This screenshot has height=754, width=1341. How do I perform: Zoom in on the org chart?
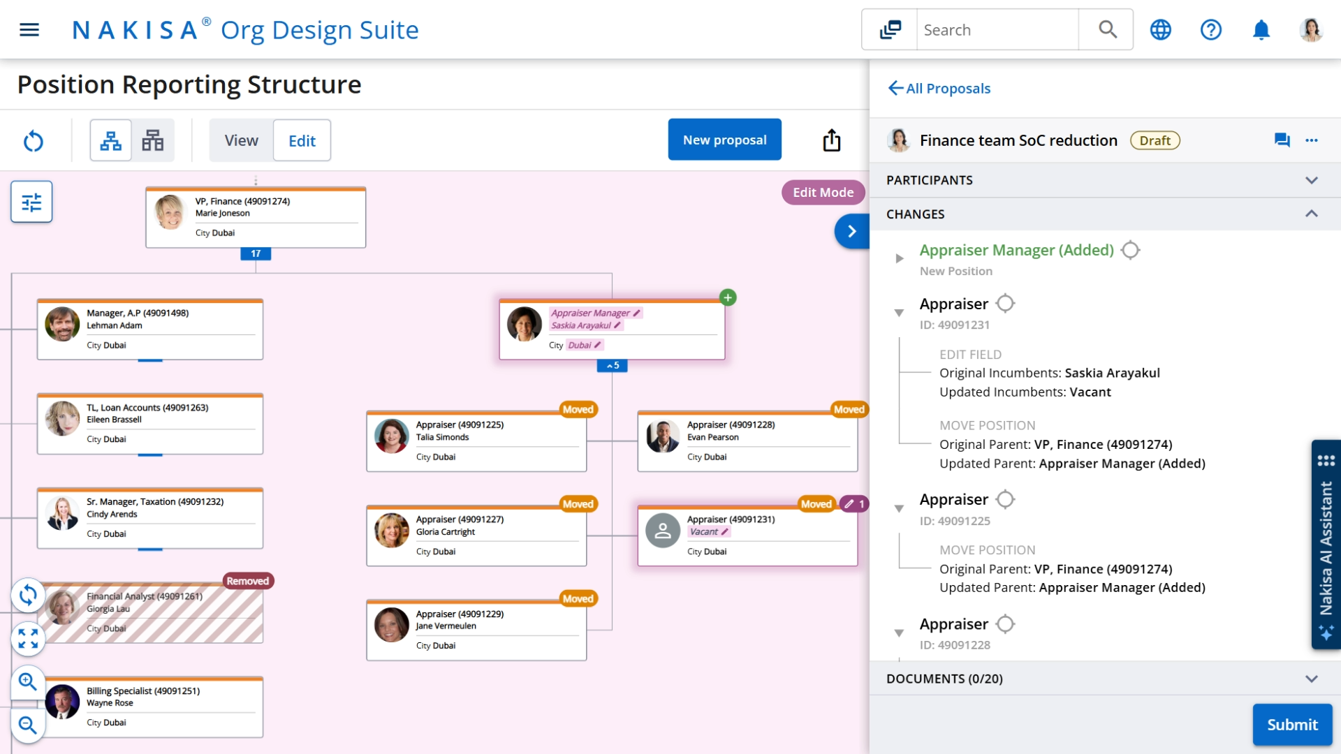[28, 682]
